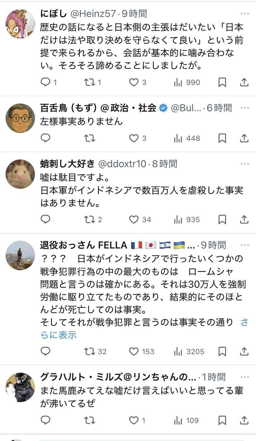Open 百舌鳥 profile avatar
This screenshot has width=256, height=441.
click(20, 118)
